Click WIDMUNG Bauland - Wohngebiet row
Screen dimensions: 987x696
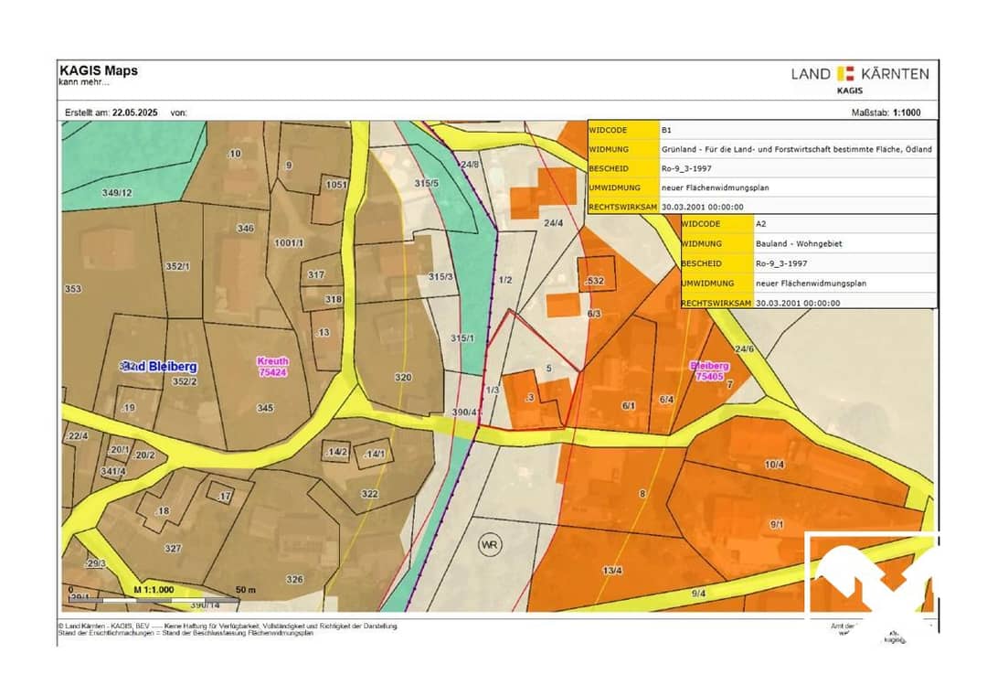coord(809,243)
